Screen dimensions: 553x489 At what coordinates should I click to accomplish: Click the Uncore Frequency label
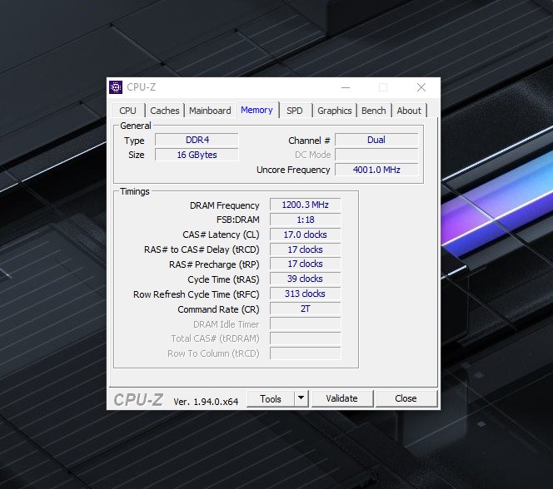293,170
